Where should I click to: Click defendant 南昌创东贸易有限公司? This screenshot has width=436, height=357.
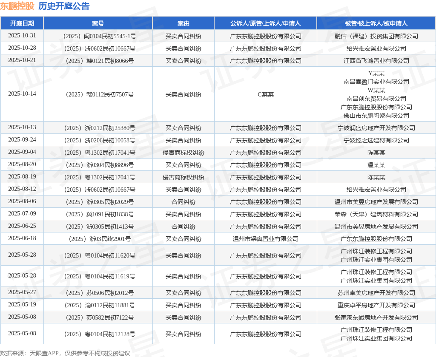376,99
